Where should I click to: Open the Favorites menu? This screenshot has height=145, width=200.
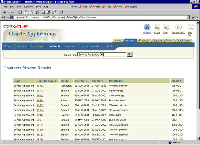tap(28, 7)
